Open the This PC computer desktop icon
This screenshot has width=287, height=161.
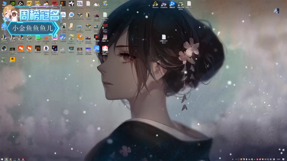4,3
